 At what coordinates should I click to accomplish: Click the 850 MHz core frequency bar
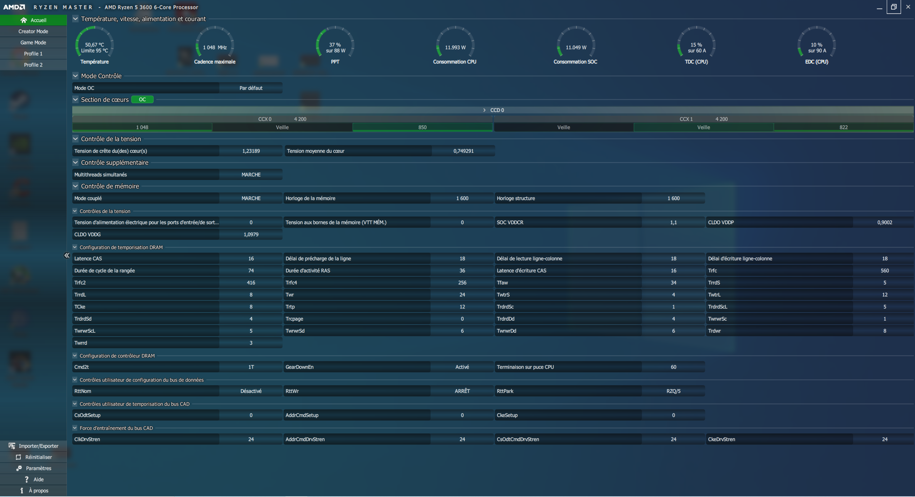click(422, 127)
